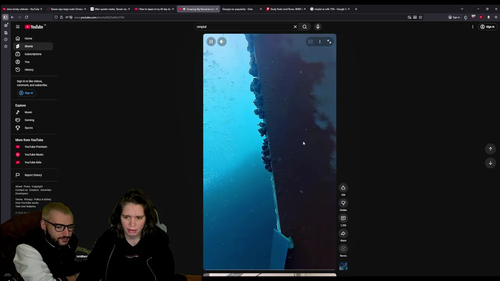Open the sound thumbnail below Remix
This screenshot has height=281, width=500.
click(x=343, y=266)
